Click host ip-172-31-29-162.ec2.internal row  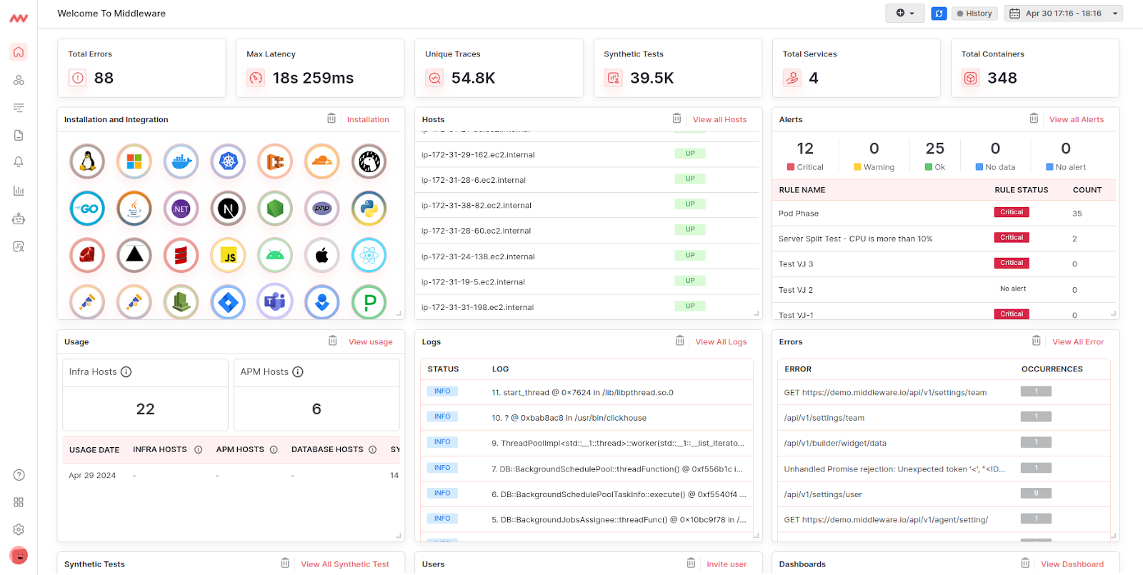[x=587, y=154]
